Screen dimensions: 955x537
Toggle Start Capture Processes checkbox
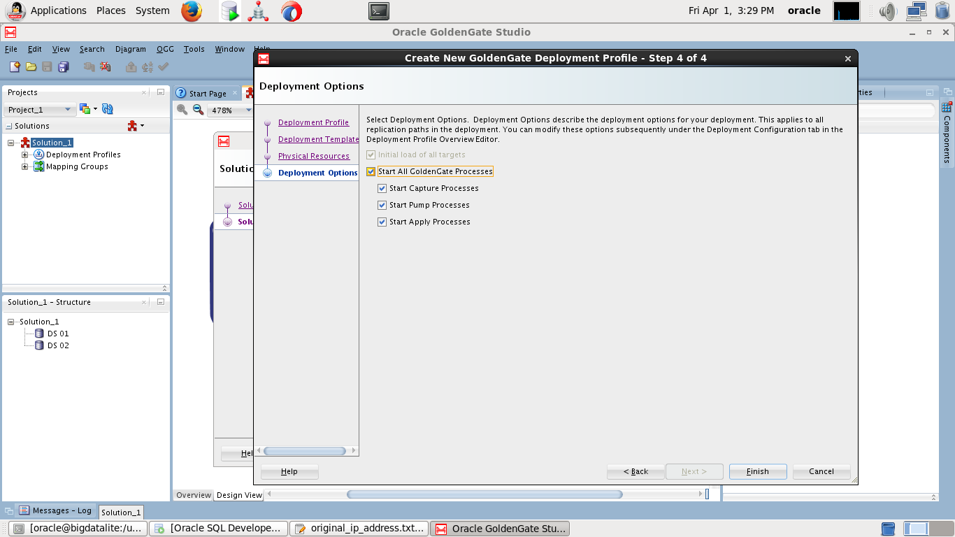click(382, 188)
